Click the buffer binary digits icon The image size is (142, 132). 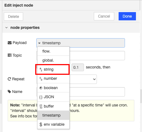pos(41,106)
